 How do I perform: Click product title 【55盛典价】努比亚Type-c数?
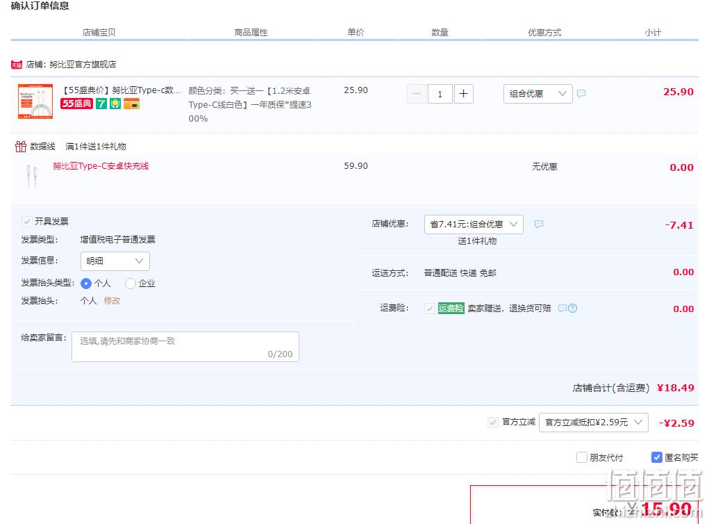[120, 90]
